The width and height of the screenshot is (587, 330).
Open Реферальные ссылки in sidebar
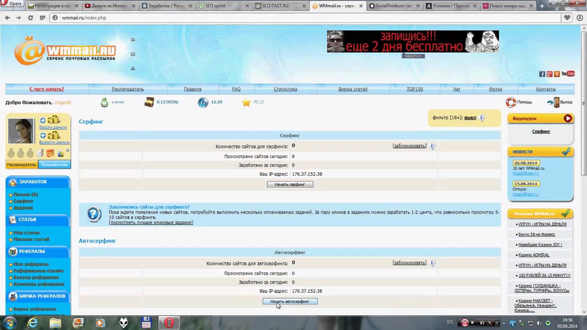(x=38, y=271)
